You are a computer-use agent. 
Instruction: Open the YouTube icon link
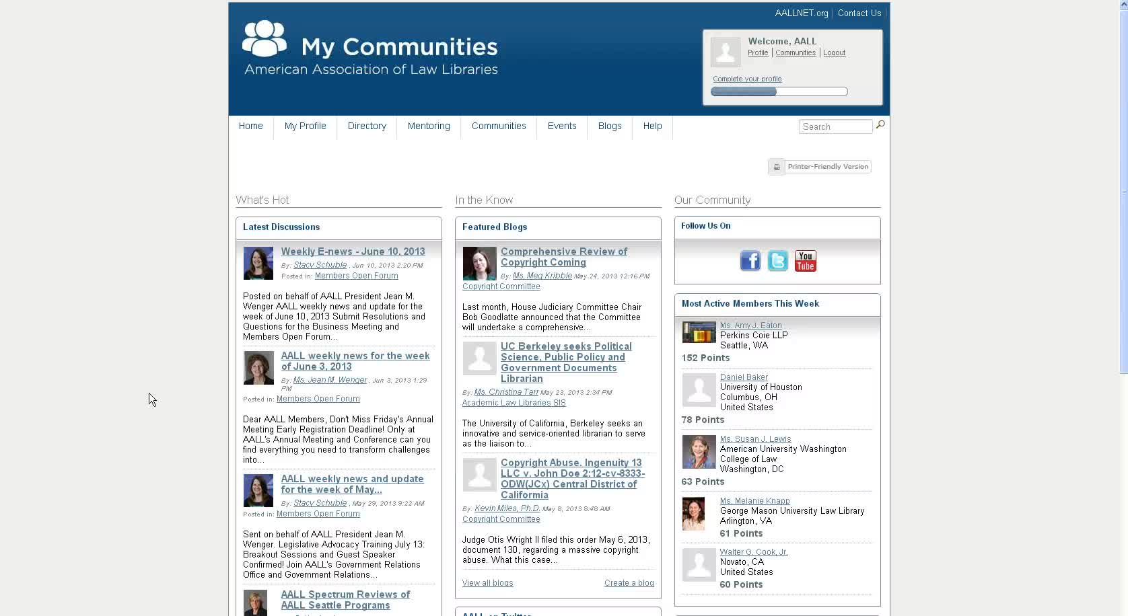coord(805,261)
